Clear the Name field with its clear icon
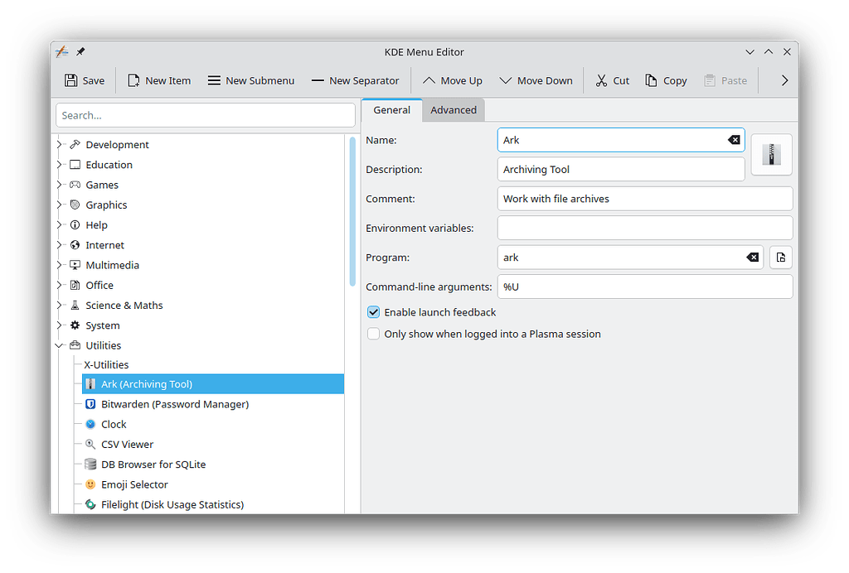849x573 pixels. coord(734,140)
